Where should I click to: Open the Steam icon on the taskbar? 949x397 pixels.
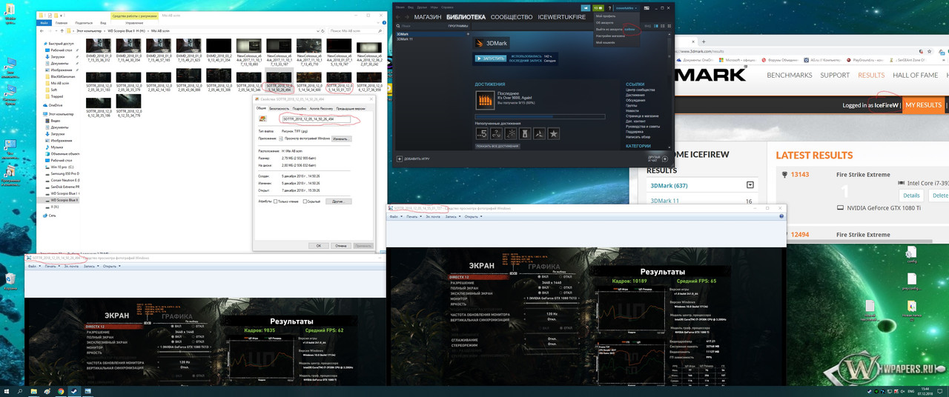pyautogui.click(x=74, y=391)
